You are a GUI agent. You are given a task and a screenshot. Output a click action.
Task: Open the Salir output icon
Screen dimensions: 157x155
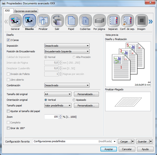click(57, 21)
